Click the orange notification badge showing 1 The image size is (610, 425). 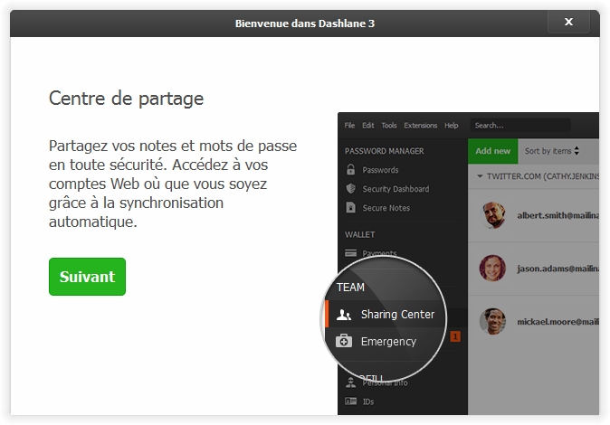[455, 336]
